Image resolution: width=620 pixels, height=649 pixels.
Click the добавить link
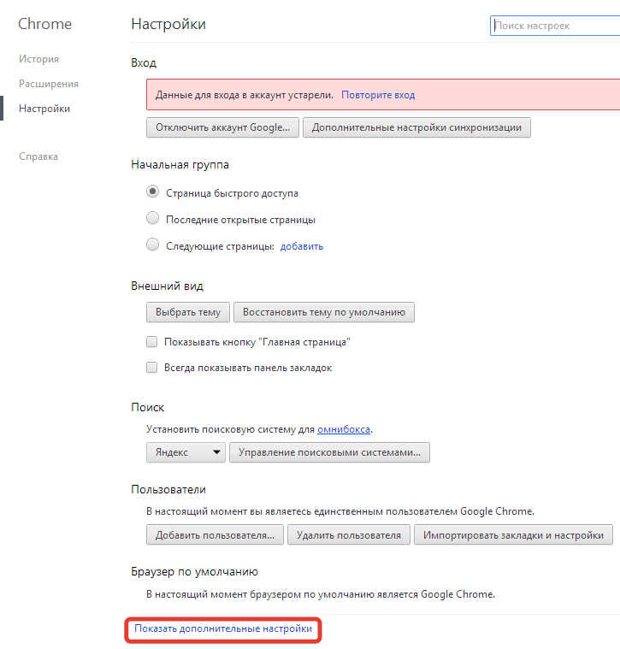(302, 246)
